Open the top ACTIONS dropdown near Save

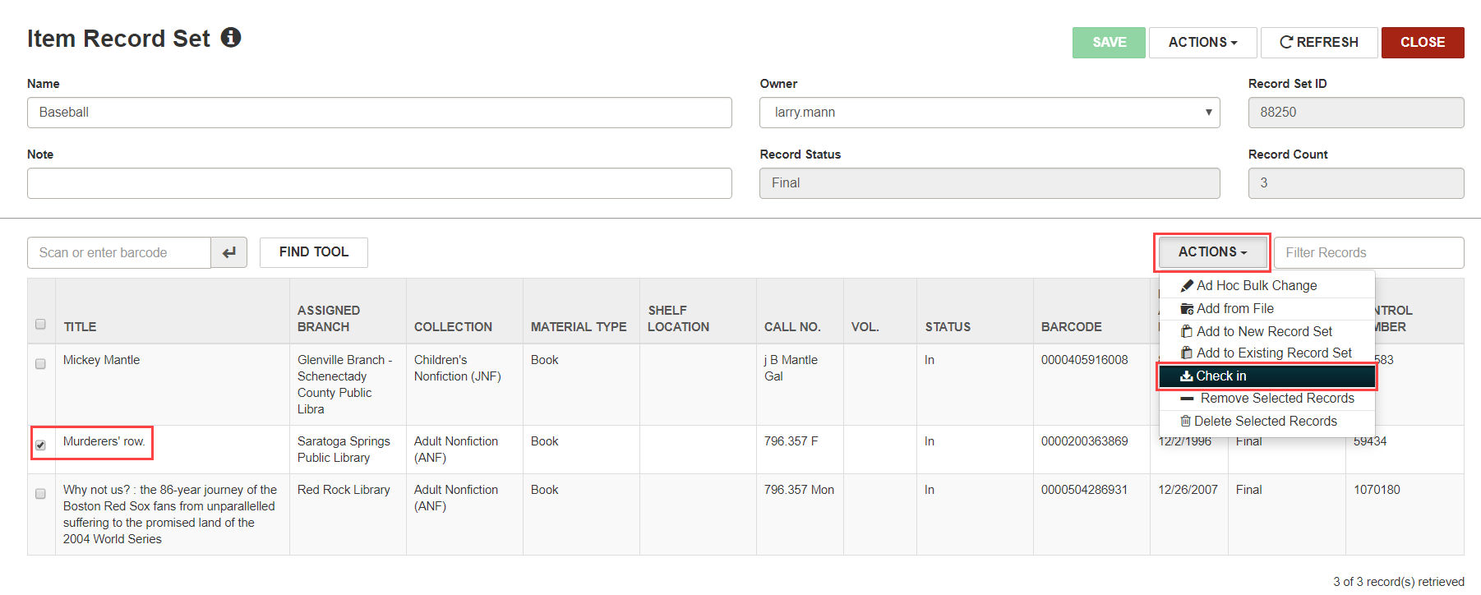point(1202,43)
